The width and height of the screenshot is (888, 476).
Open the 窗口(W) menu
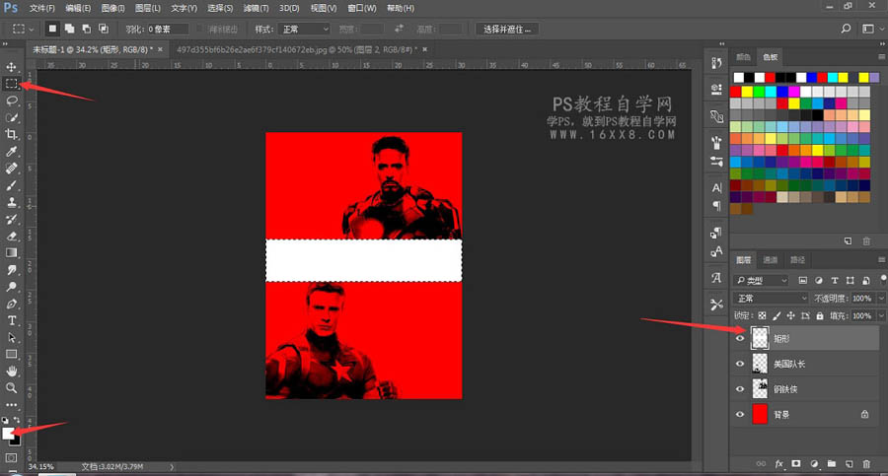362,8
